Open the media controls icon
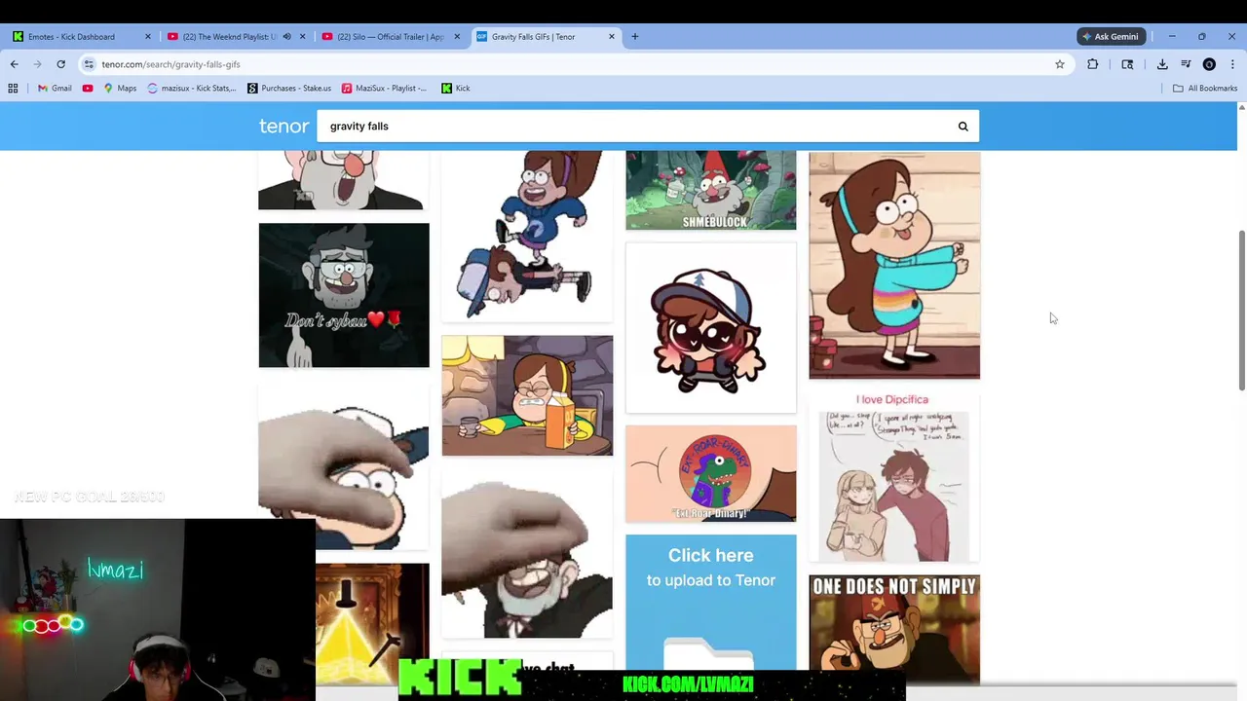This screenshot has height=701, width=1247. tap(1186, 64)
